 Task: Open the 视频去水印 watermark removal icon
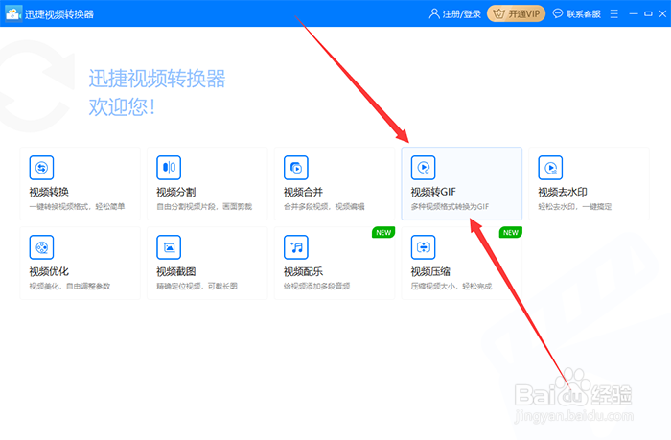(550, 168)
